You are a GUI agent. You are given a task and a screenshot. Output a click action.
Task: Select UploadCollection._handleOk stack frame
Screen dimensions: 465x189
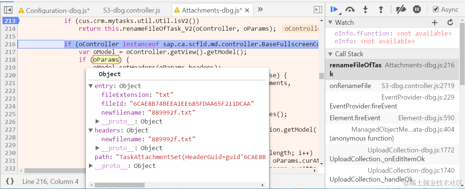[392, 175]
